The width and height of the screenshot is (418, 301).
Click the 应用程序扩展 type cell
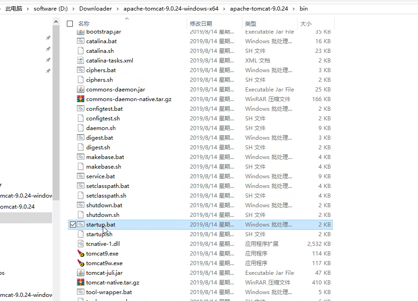coord(261,244)
